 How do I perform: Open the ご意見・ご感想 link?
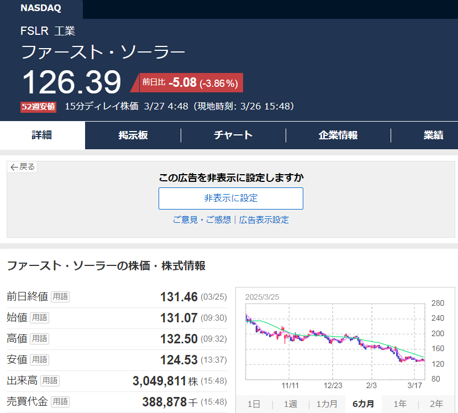[202, 219]
